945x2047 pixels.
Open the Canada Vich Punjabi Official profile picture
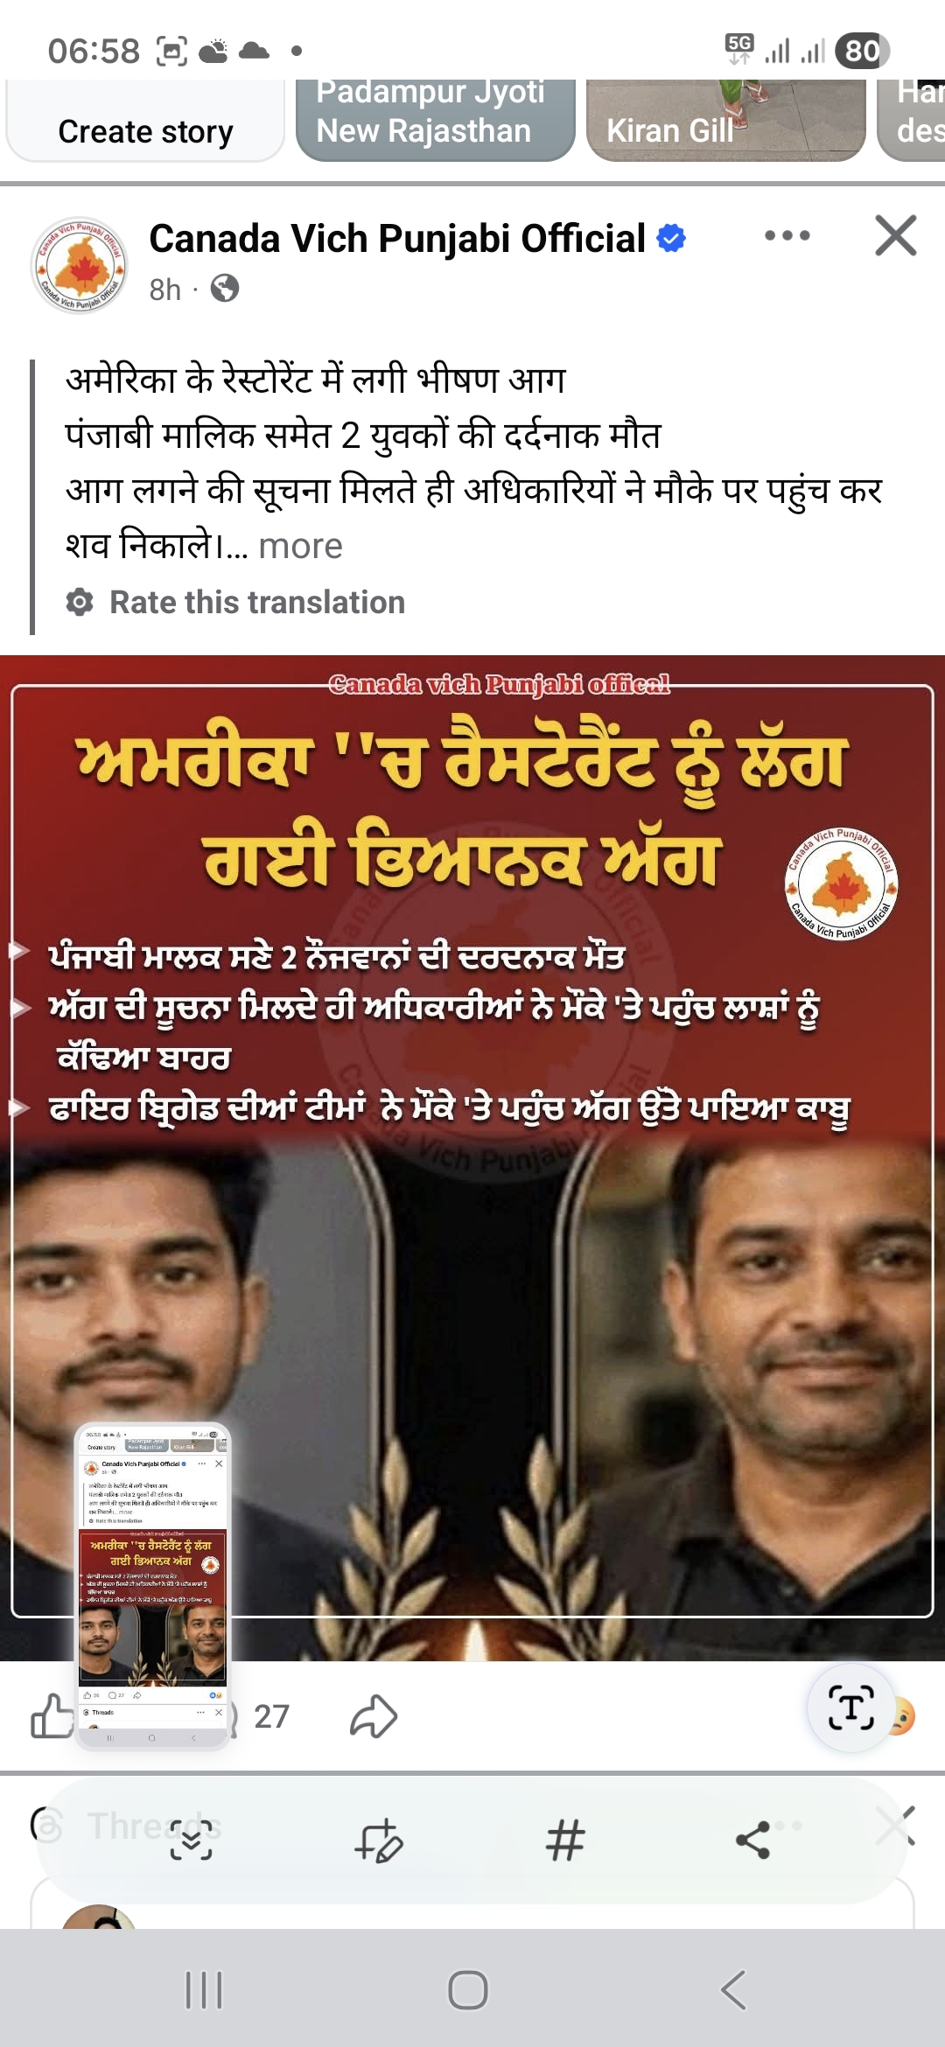(80, 265)
